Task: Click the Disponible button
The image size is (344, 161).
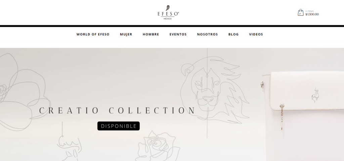Action: (119, 126)
